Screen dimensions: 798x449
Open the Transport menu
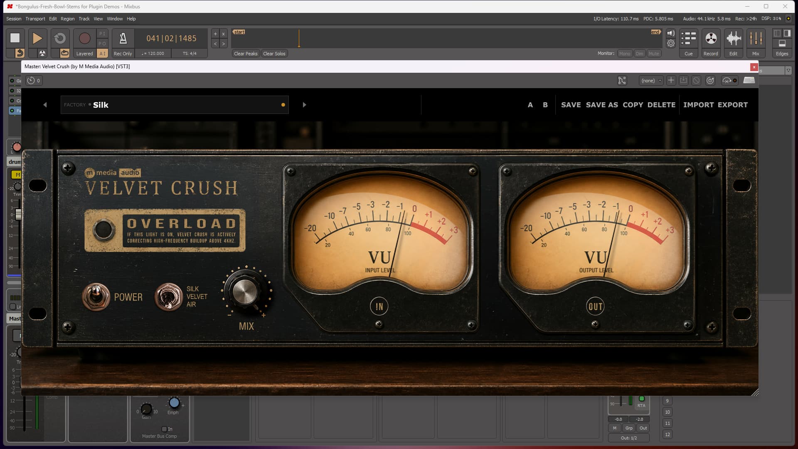pyautogui.click(x=35, y=19)
